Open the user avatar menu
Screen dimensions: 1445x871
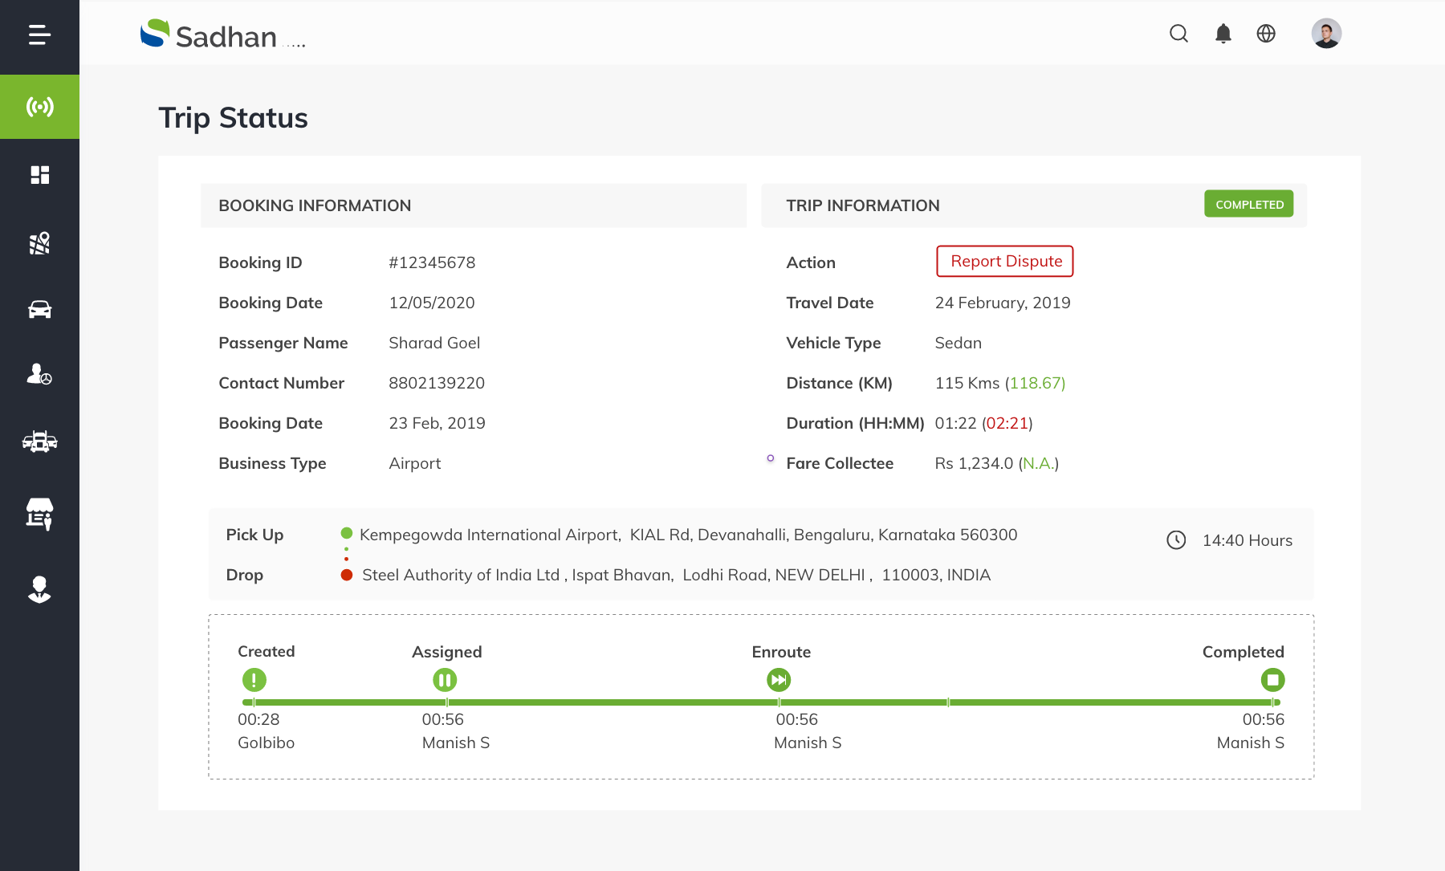[1326, 34]
